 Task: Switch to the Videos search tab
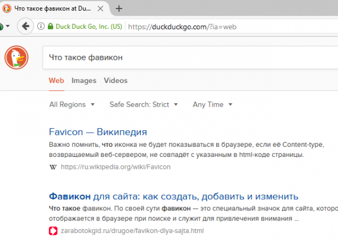point(115,81)
